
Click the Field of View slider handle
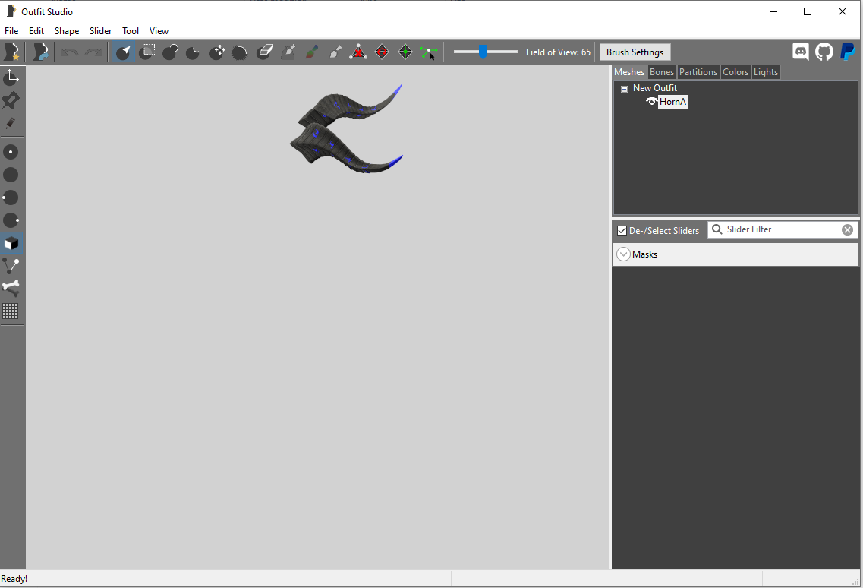click(483, 52)
